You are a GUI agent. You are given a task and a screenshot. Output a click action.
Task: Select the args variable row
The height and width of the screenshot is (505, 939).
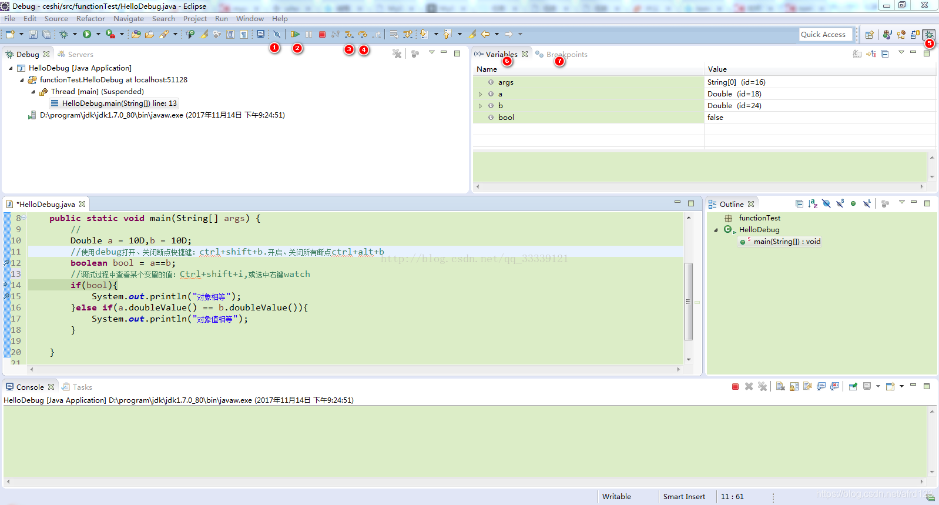click(704, 82)
